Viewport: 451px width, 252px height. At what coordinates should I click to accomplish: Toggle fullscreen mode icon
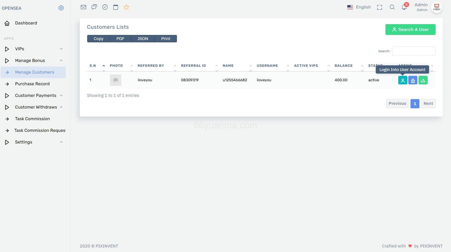pyautogui.click(x=379, y=7)
